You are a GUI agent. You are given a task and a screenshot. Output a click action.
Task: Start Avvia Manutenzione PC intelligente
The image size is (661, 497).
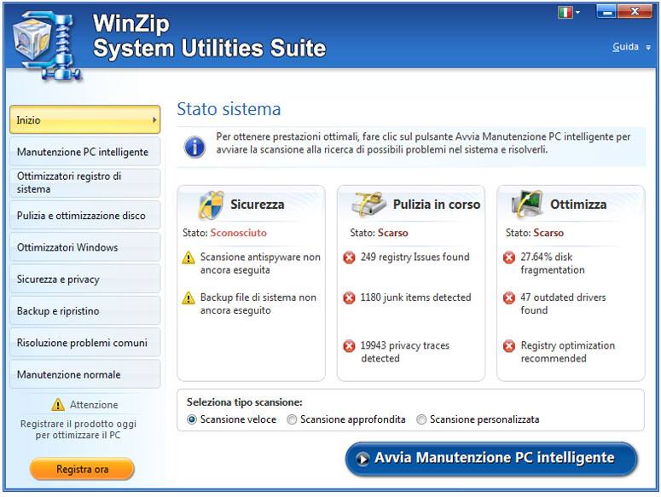pos(491,459)
